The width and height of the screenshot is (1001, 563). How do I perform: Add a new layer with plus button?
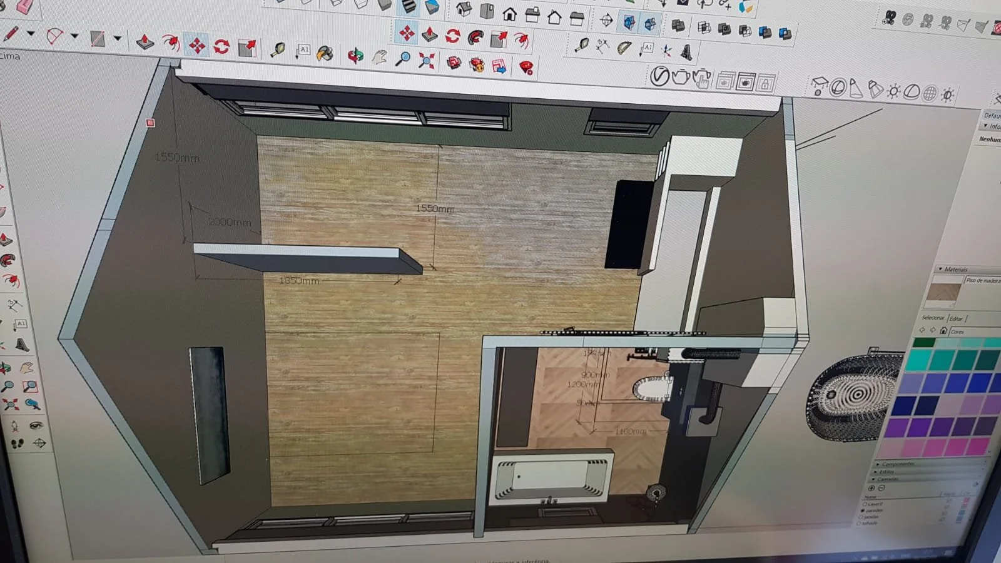pyautogui.click(x=871, y=488)
